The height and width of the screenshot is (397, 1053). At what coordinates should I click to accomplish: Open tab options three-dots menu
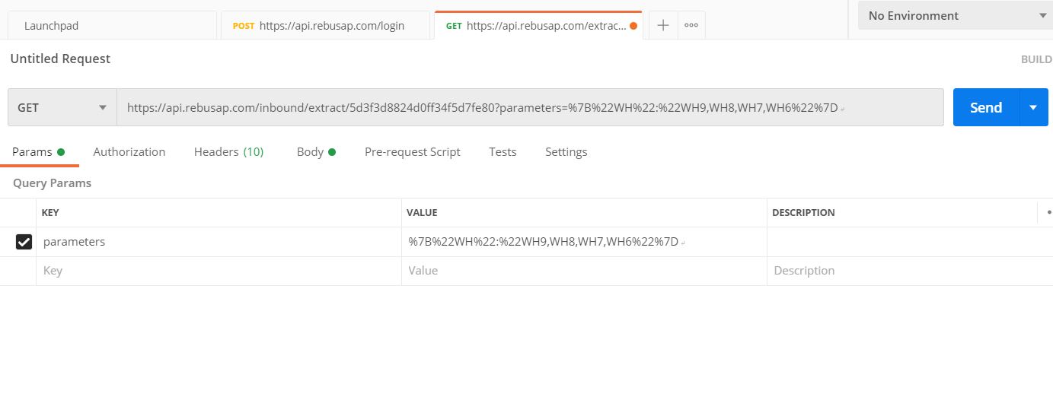[x=691, y=25]
